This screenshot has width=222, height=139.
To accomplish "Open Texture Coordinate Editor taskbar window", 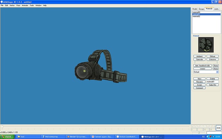I will tap(127, 137).
